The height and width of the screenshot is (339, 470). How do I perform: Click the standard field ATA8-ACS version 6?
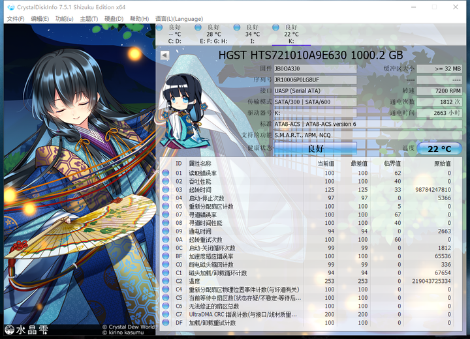(x=368, y=125)
